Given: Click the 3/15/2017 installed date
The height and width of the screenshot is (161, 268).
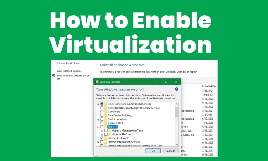Looking at the screenshot, I should coord(208,151).
